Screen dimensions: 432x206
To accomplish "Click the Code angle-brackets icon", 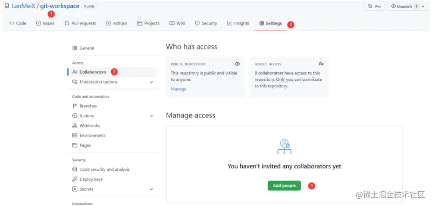I will tap(12, 23).
